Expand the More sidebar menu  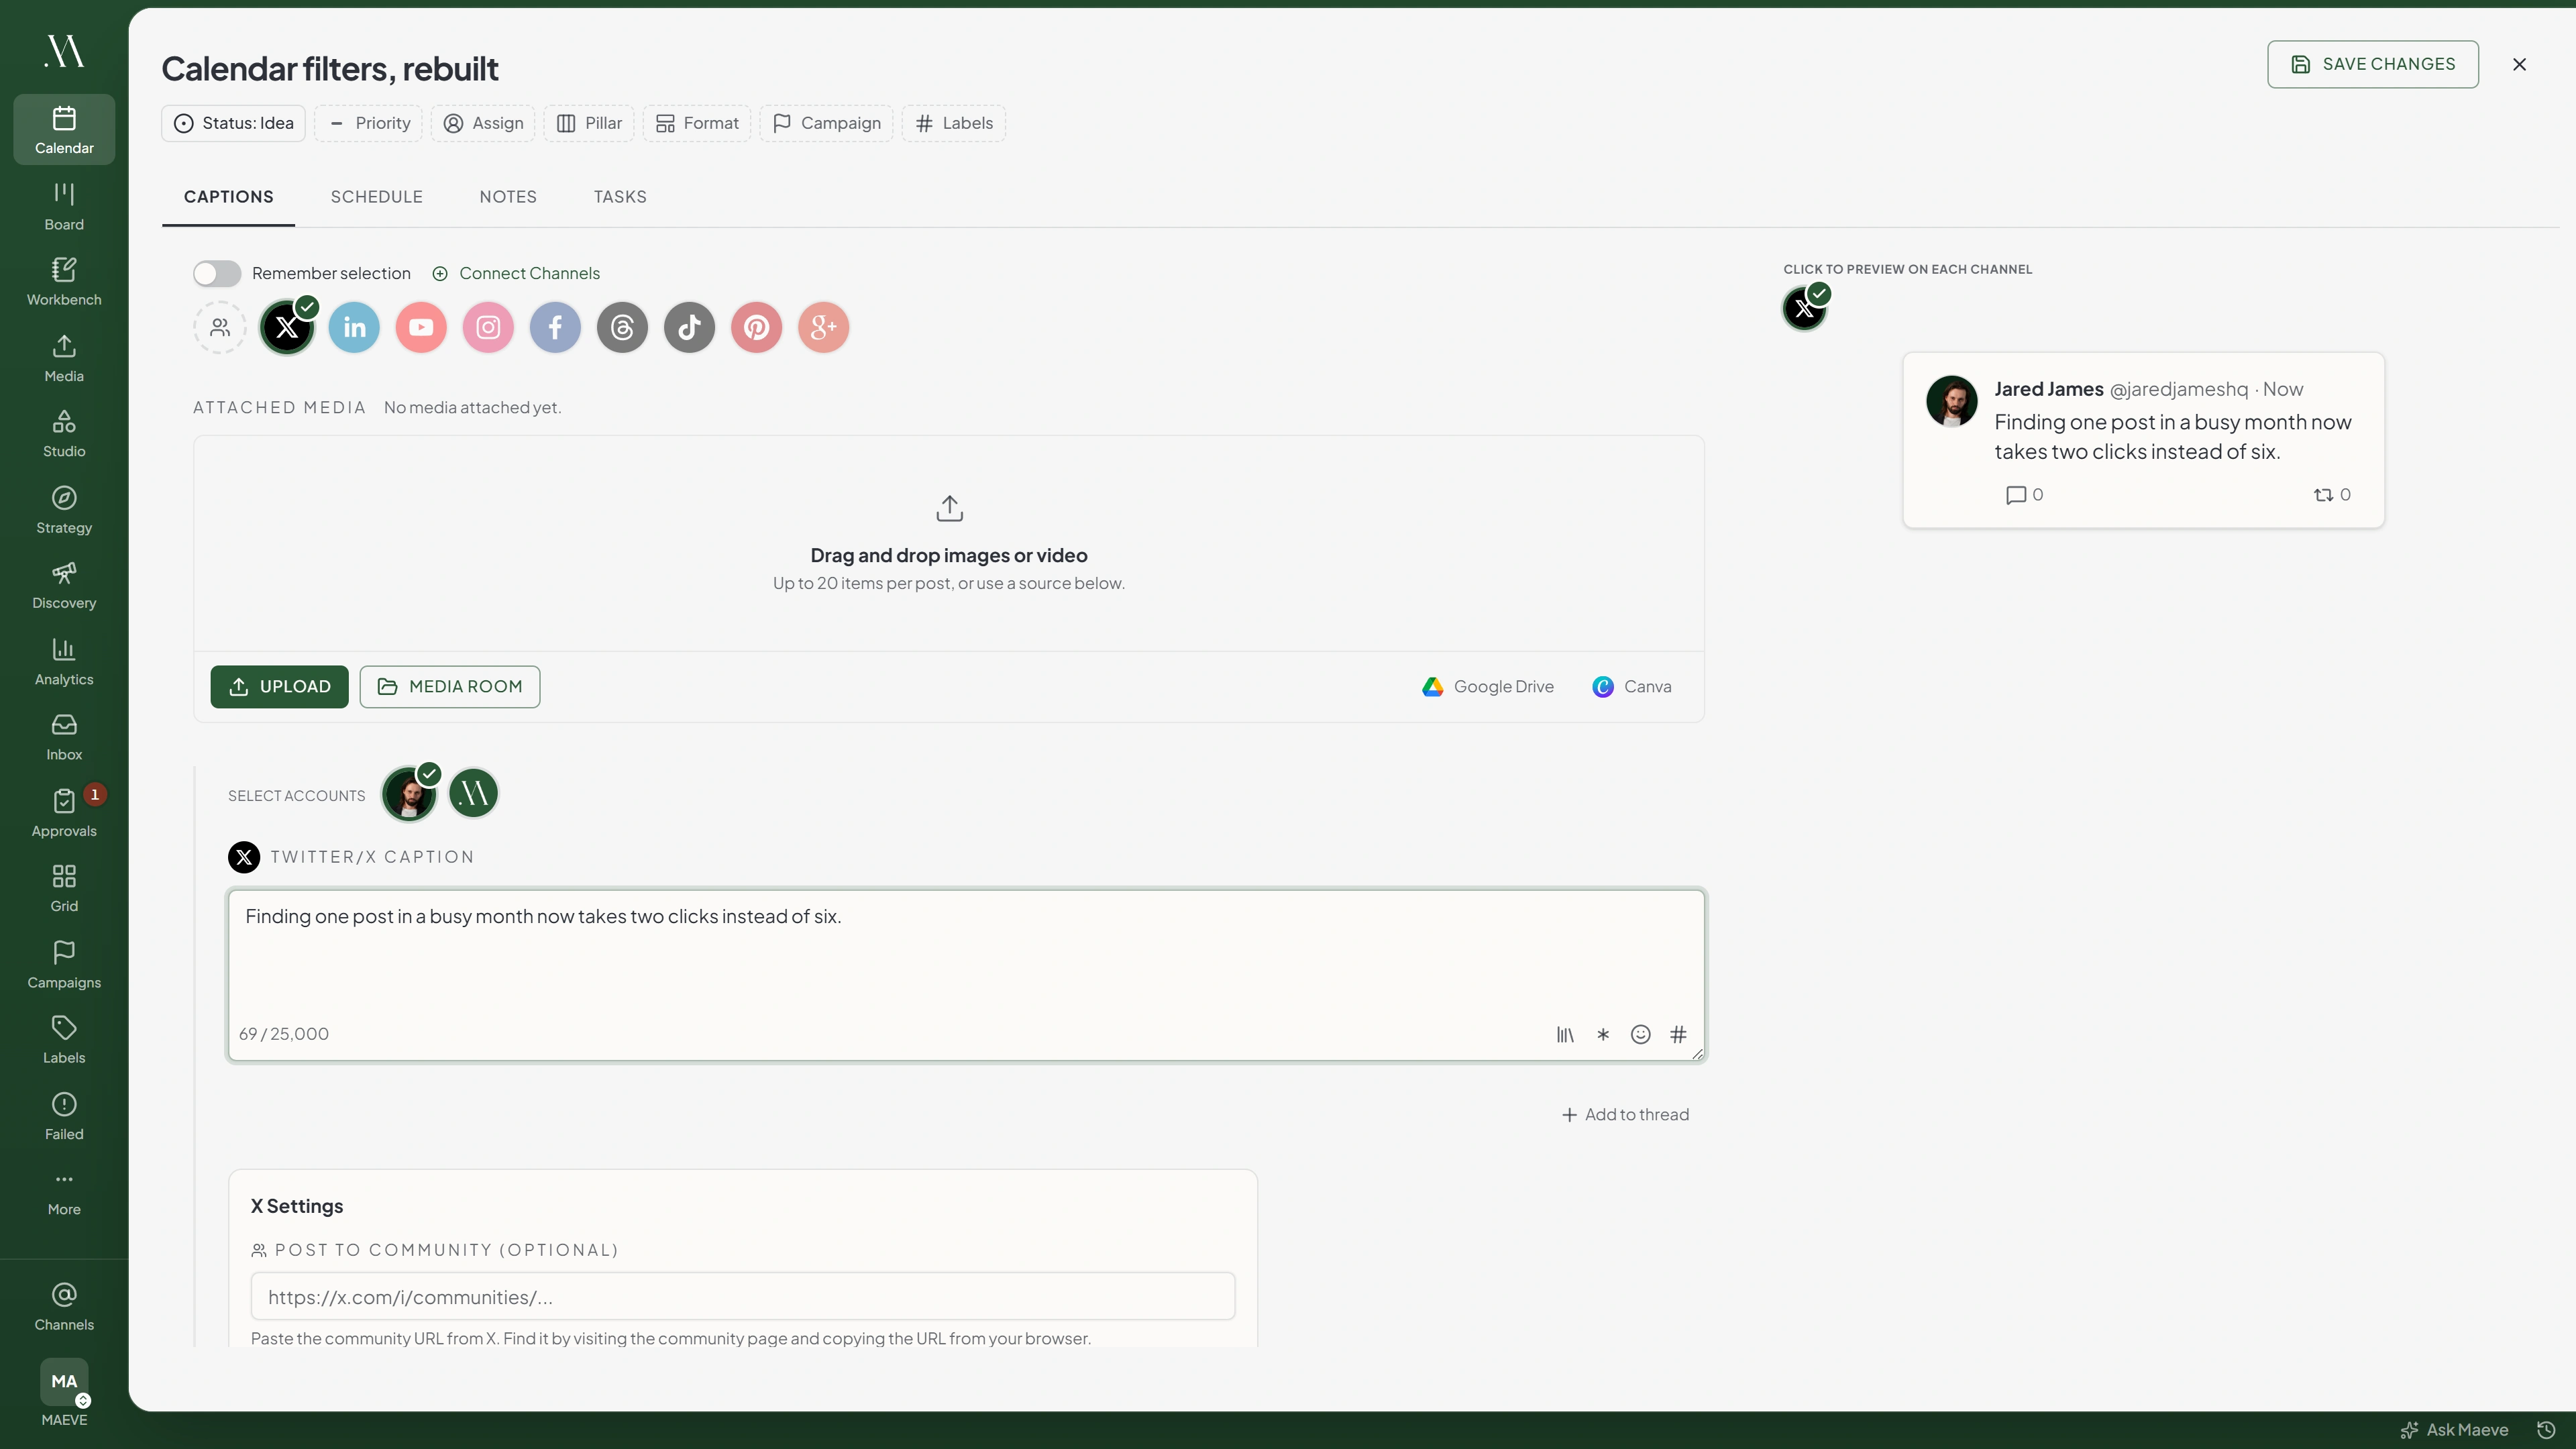(64, 1192)
